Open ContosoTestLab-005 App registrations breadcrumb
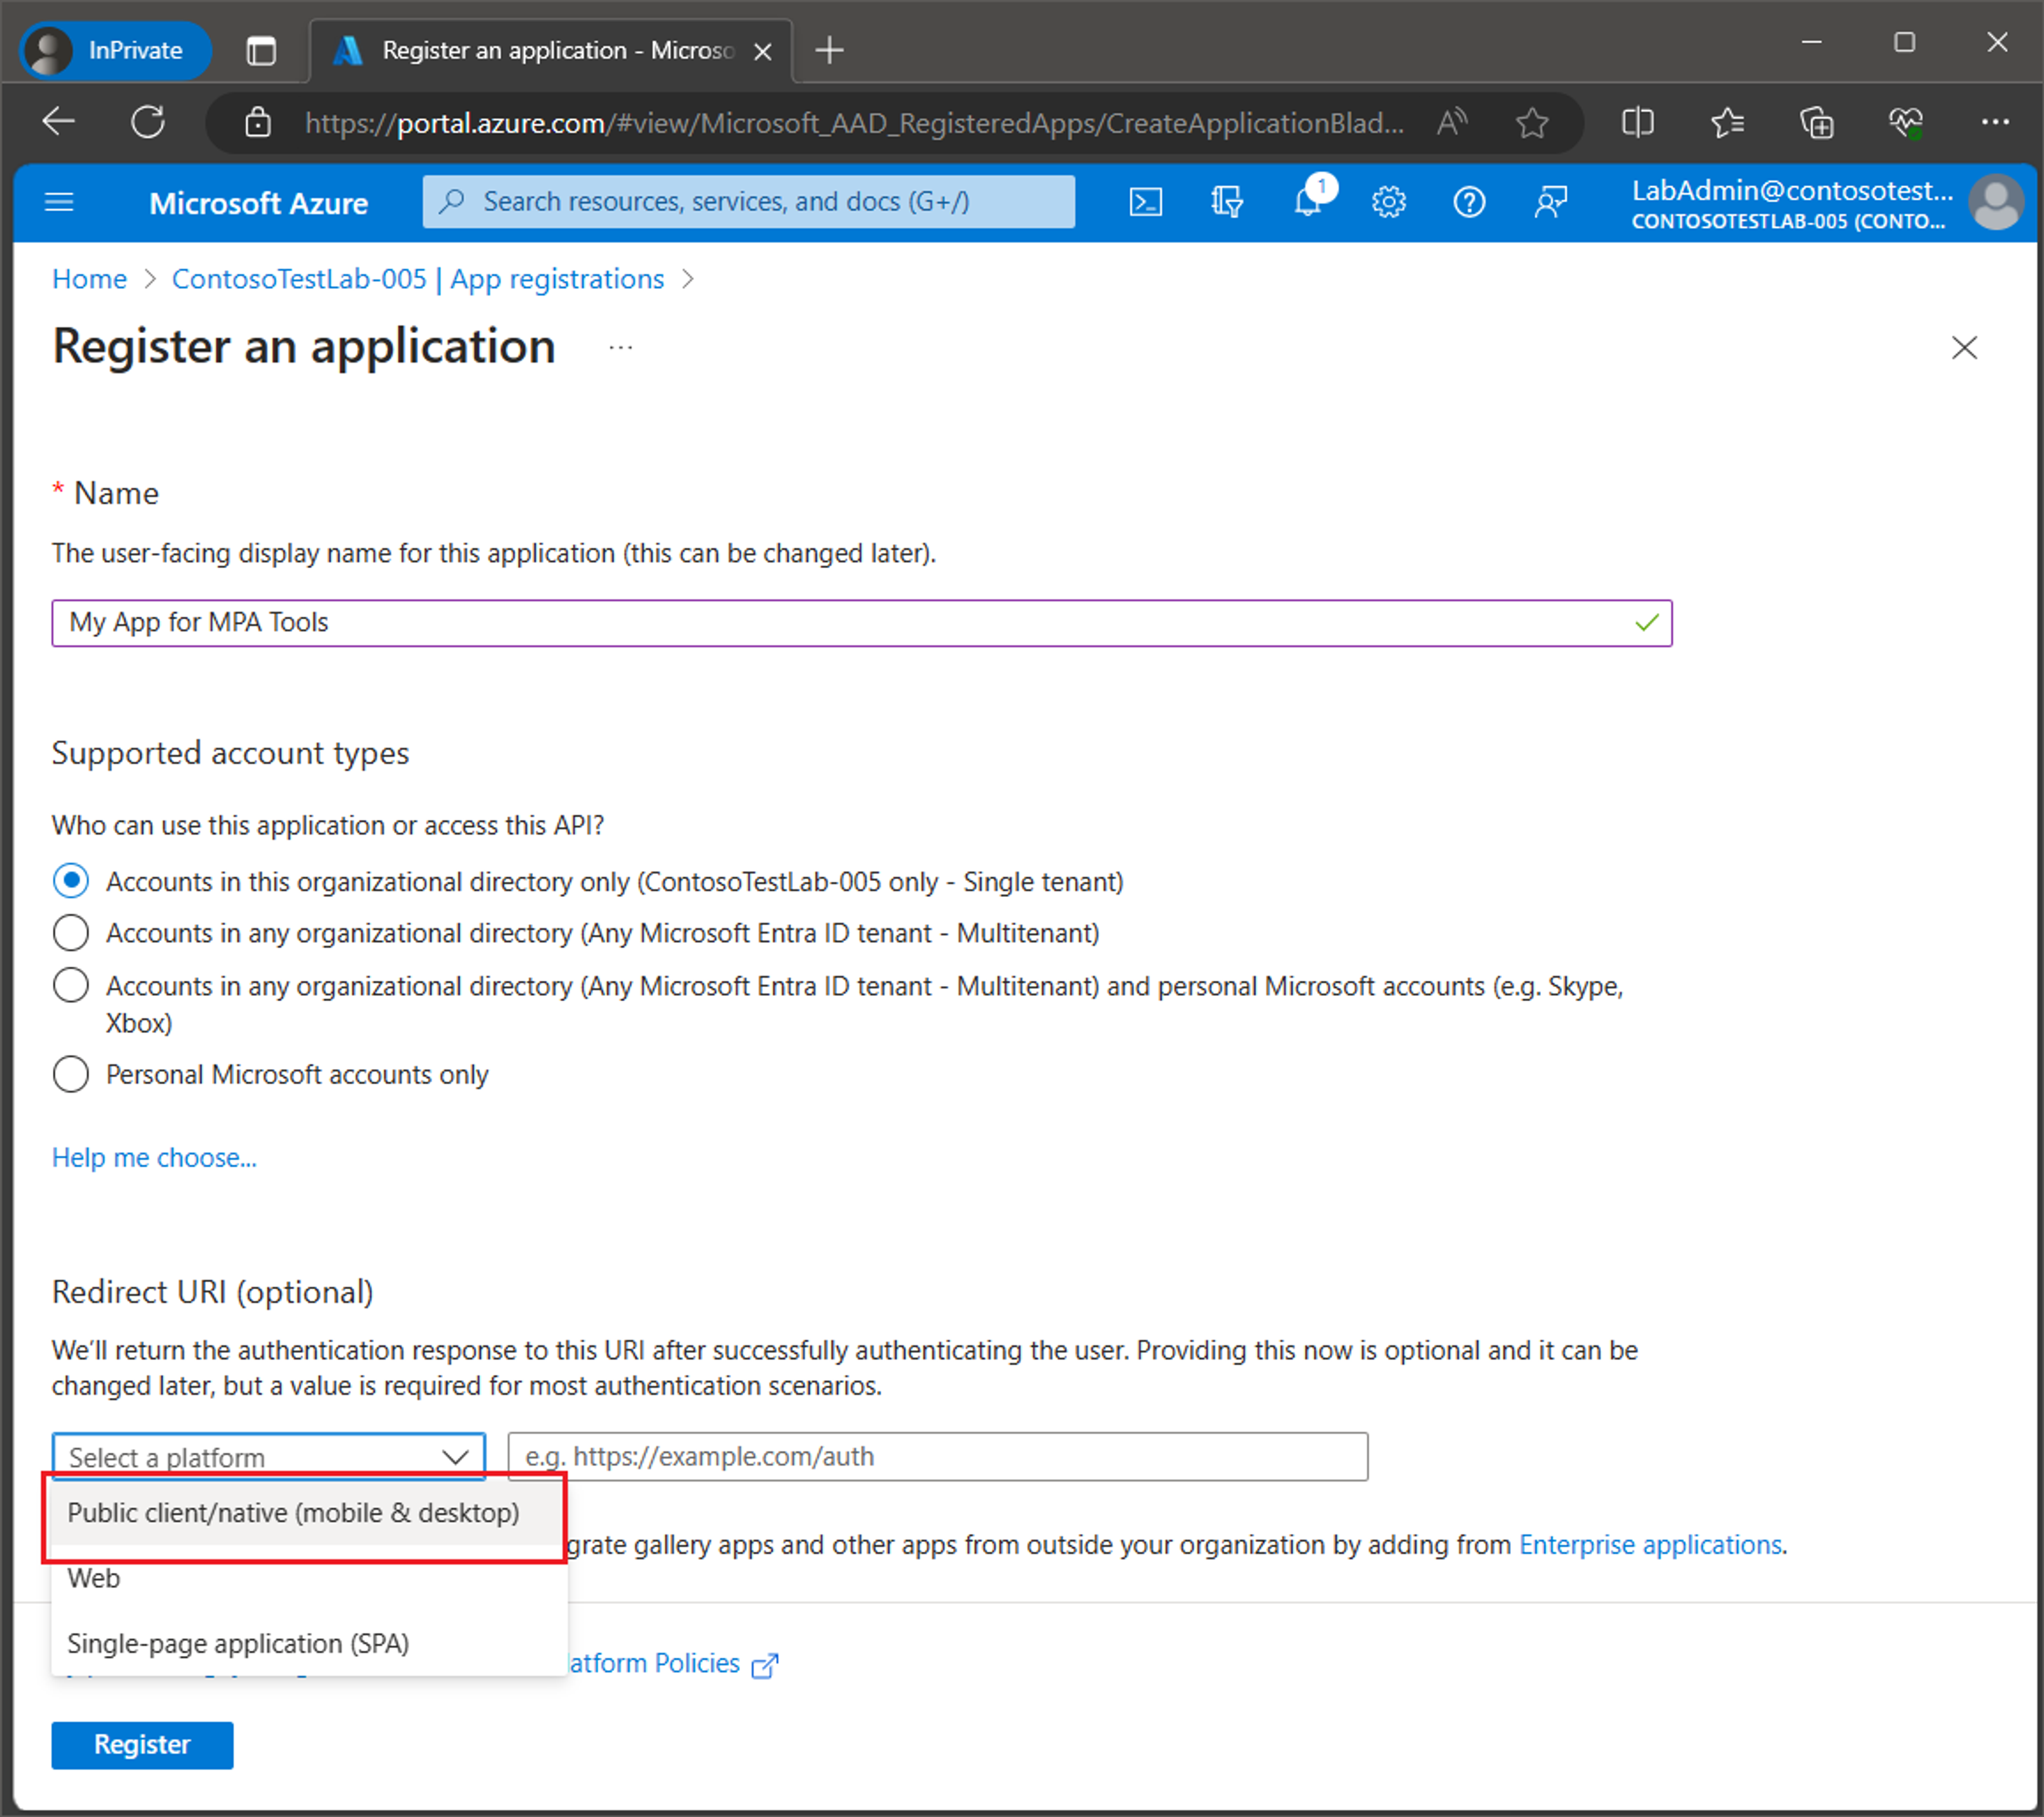Screen dimensions: 2044x1817 point(418,279)
